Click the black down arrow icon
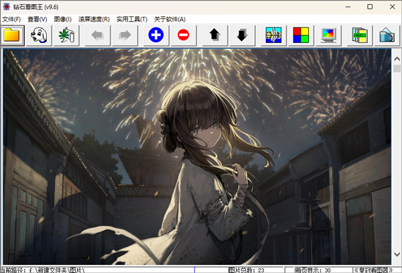The height and width of the screenshot is (273, 402). point(242,35)
